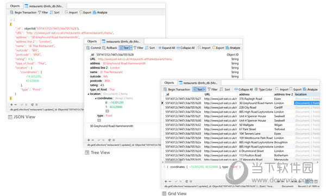
Task: Toggle the Text button in Grid View toolbar
Action: tap(198, 89)
